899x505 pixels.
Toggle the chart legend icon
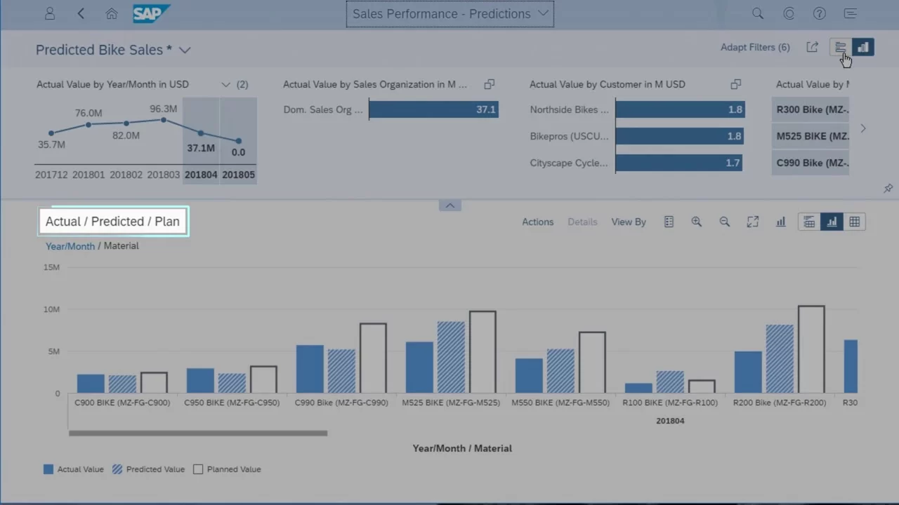coord(669,222)
